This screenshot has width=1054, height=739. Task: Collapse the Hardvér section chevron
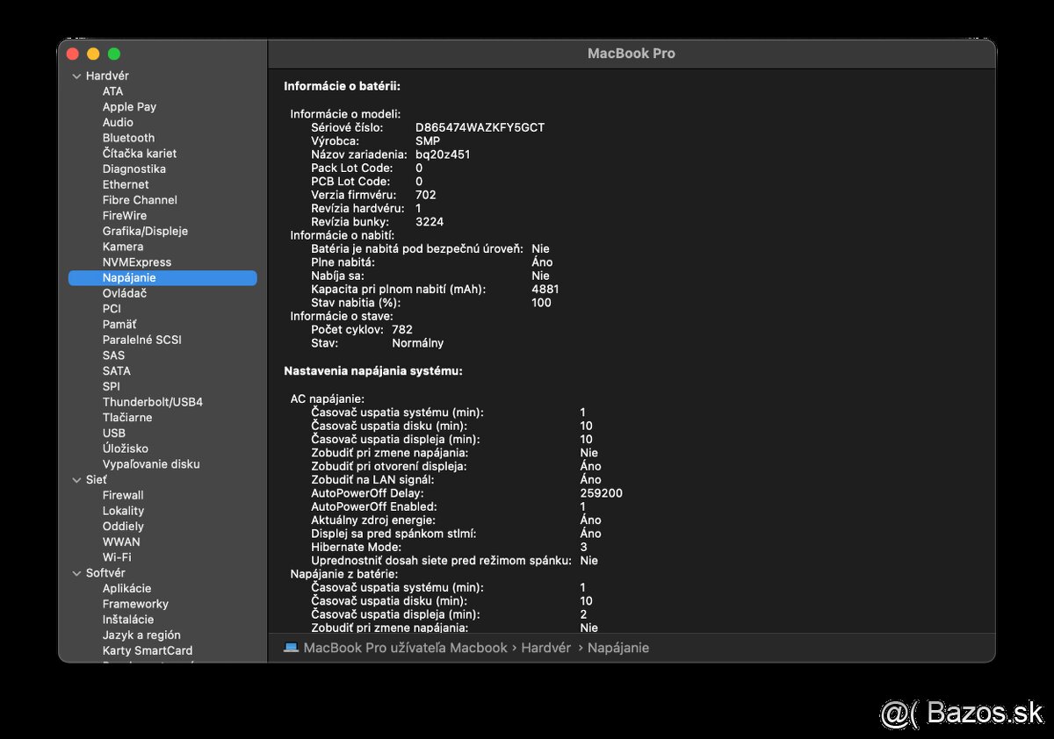(76, 76)
